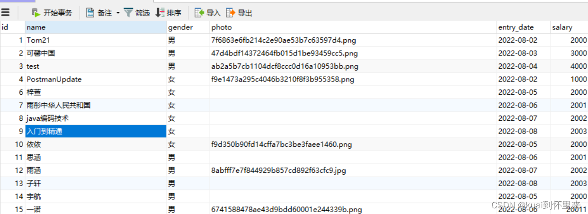Click photo cell 7f6863e6fb214c2e90ae53b7c63597d4.png
This screenshot has width=588, height=214.
[x=354, y=40]
